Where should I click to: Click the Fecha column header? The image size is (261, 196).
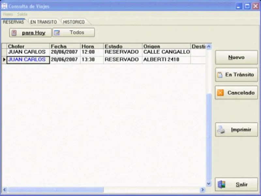pyautogui.click(x=65, y=46)
